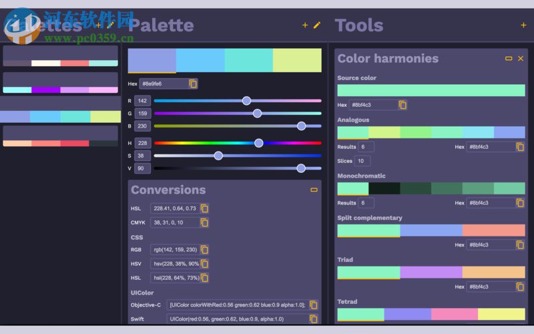This screenshot has width=534, height=334.
Task: Copy the first HSL conversion value 228.41, 0.64, 0.73
Action: [x=204, y=208]
